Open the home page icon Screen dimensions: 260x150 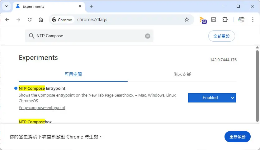[x=40, y=20]
